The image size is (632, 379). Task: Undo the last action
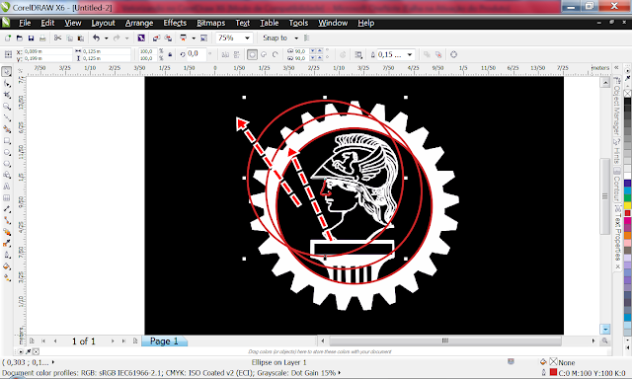[97, 38]
